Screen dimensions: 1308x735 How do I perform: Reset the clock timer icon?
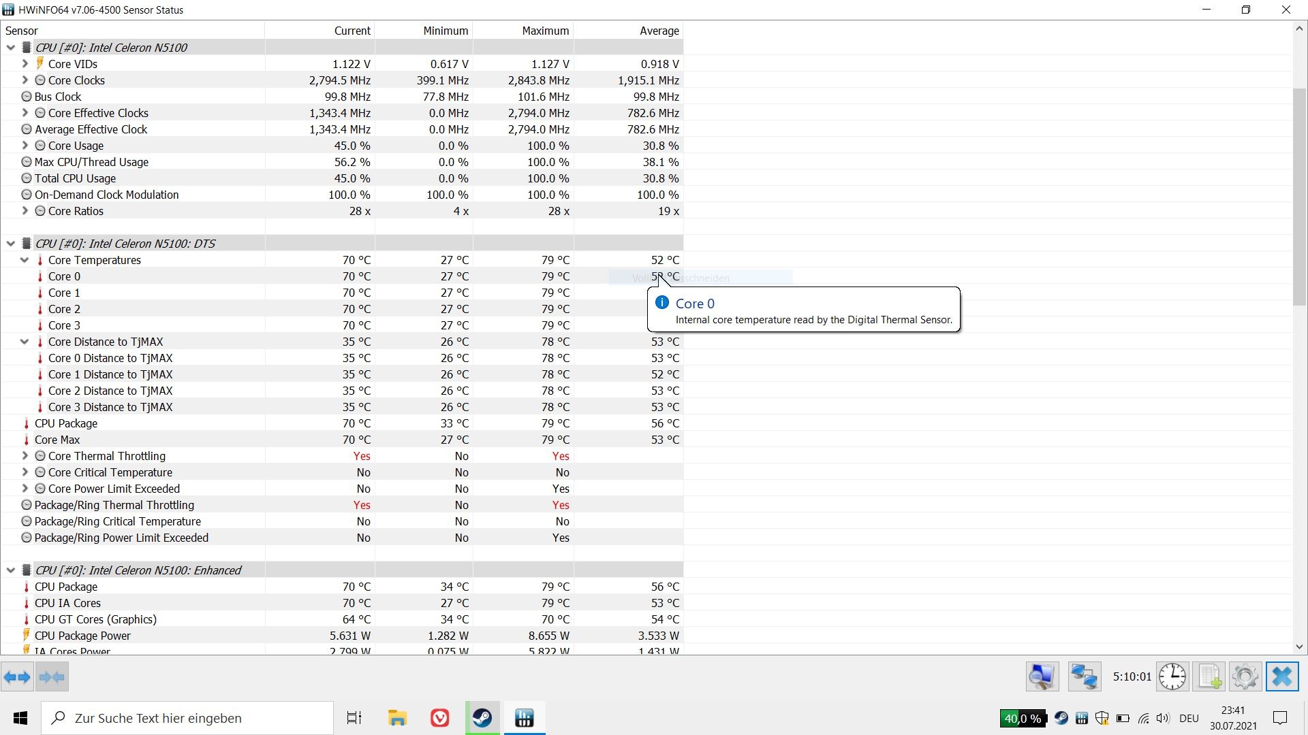pyautogui.click(x=1172, y=677)
